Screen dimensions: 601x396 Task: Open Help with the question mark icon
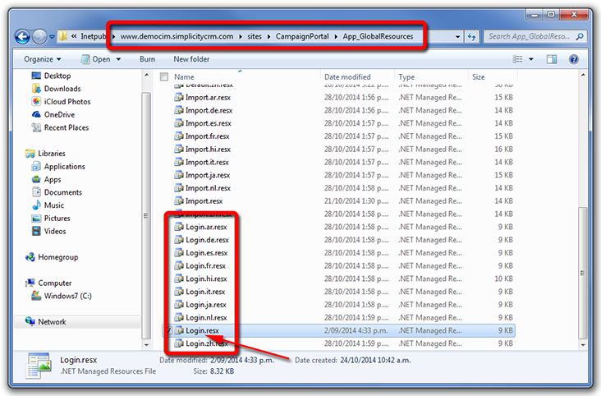(x=573, y=59)
